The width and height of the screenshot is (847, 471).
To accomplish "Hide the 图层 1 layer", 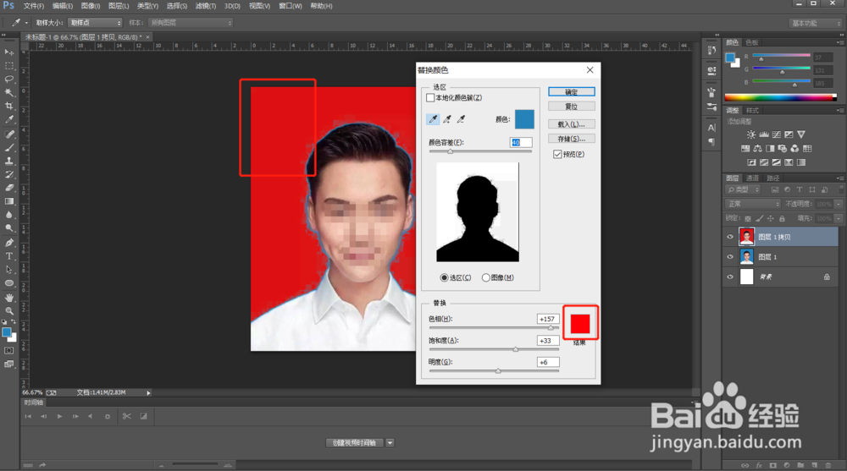I will [730, 257].
